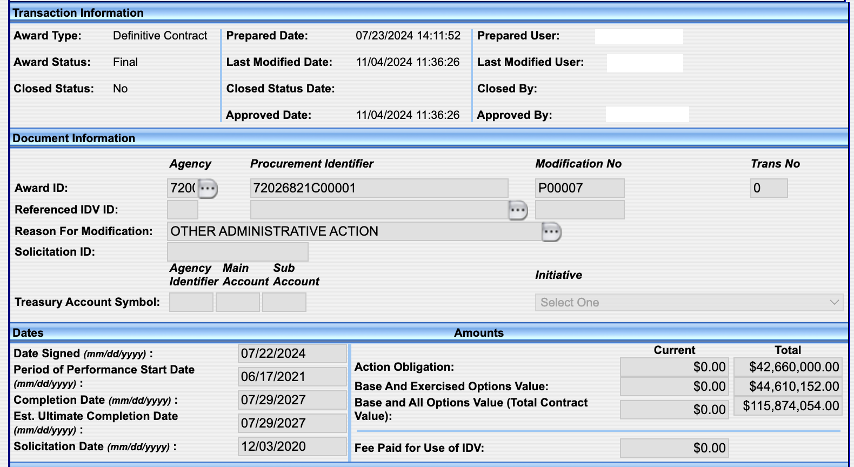Open the Referenced IDV ID lookup ellipsis

pyautogui.click(x=517, y=210)
